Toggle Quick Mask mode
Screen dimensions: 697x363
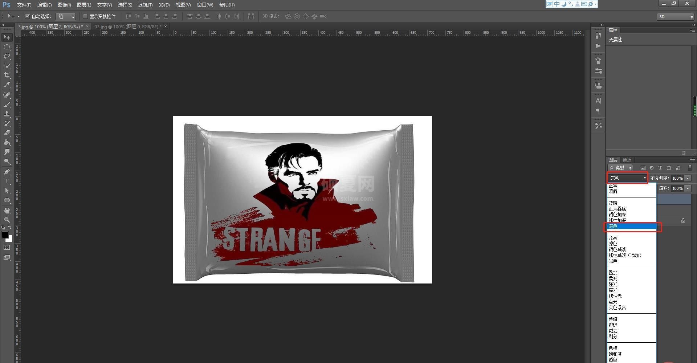[x=7, y=248]
